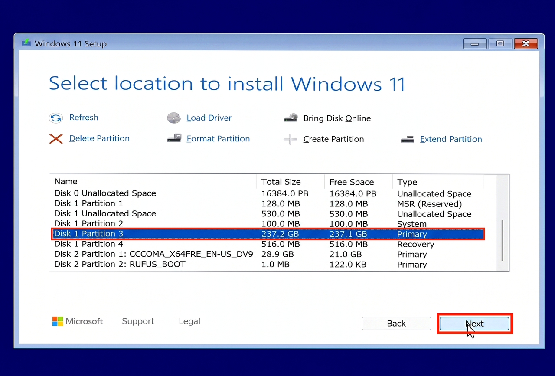The image size is (555, 376).
Task: Select the Disk 0 Unallocated Space row
Action: [267, 193]
